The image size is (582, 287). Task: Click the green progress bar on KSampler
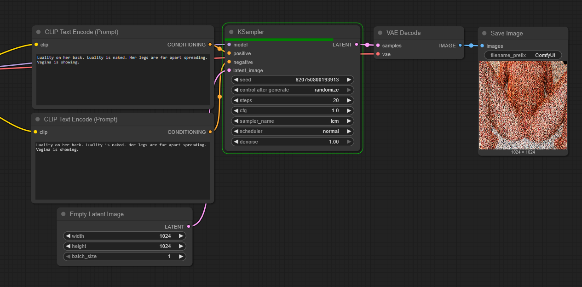[x=279, y=40]
